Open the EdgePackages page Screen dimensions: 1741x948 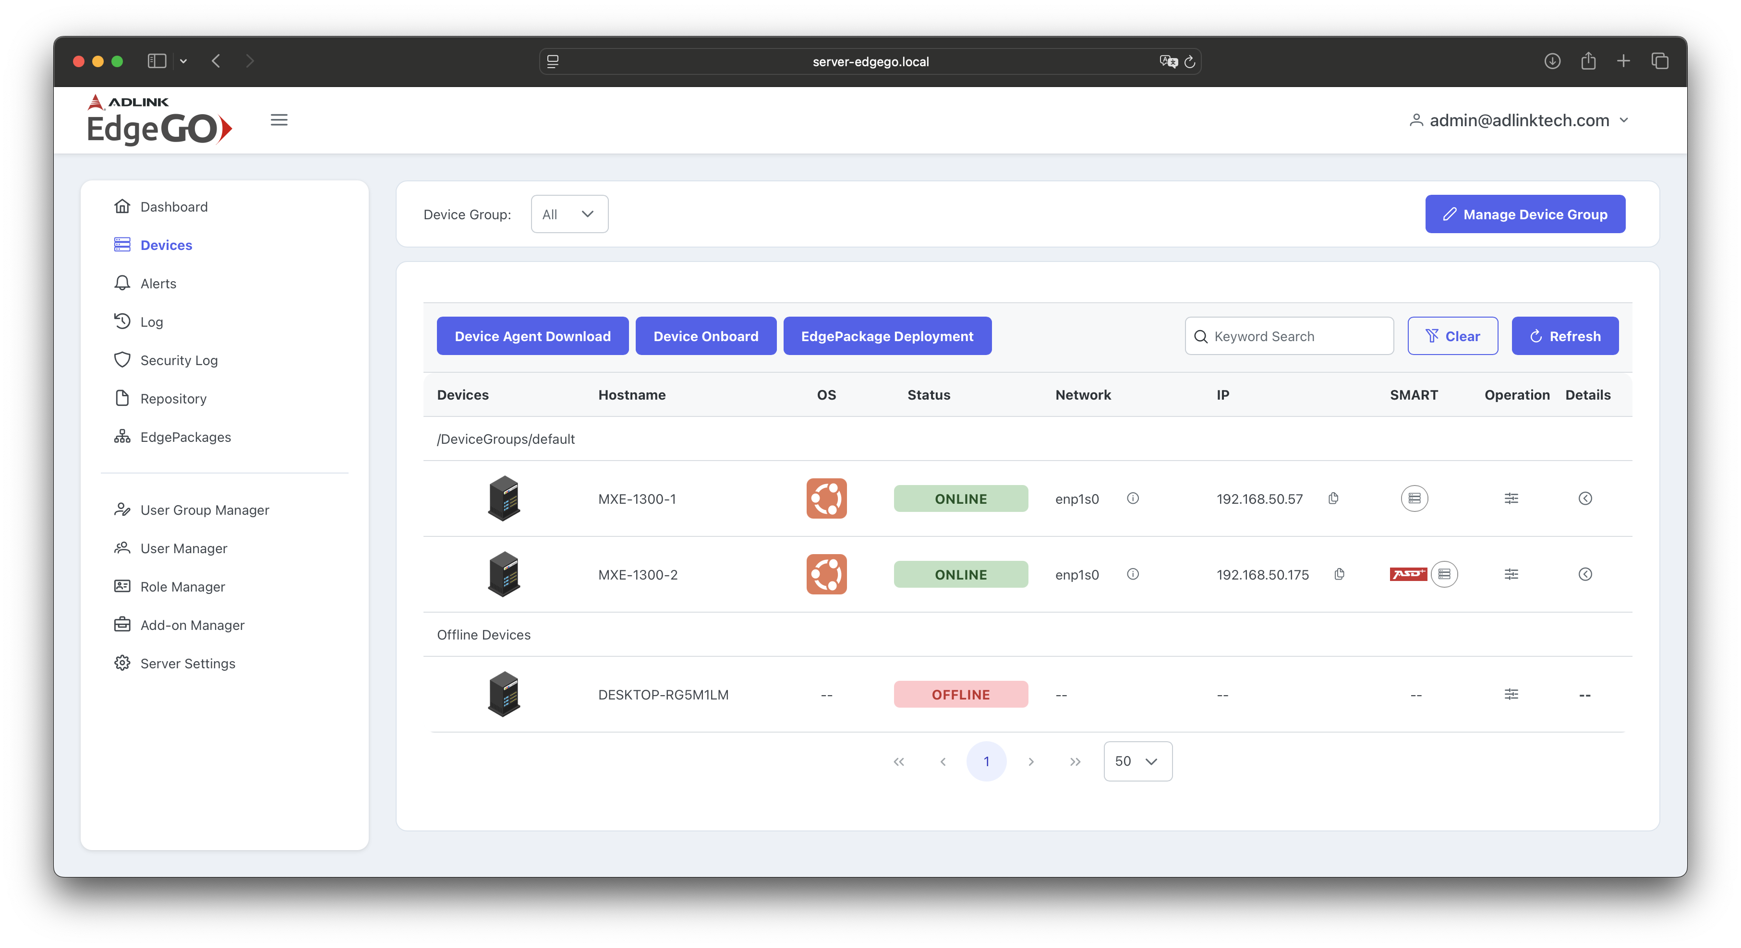(185, 436)
